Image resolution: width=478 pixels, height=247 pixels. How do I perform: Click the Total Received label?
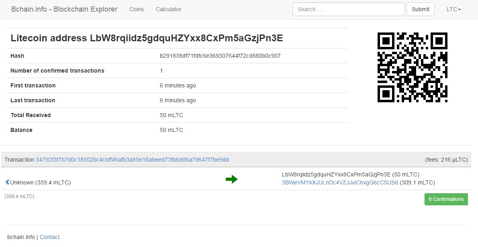31,115
